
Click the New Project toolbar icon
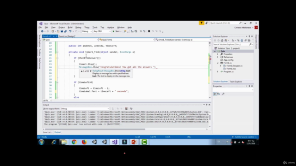pyautogui.click(x=53, y=31)
